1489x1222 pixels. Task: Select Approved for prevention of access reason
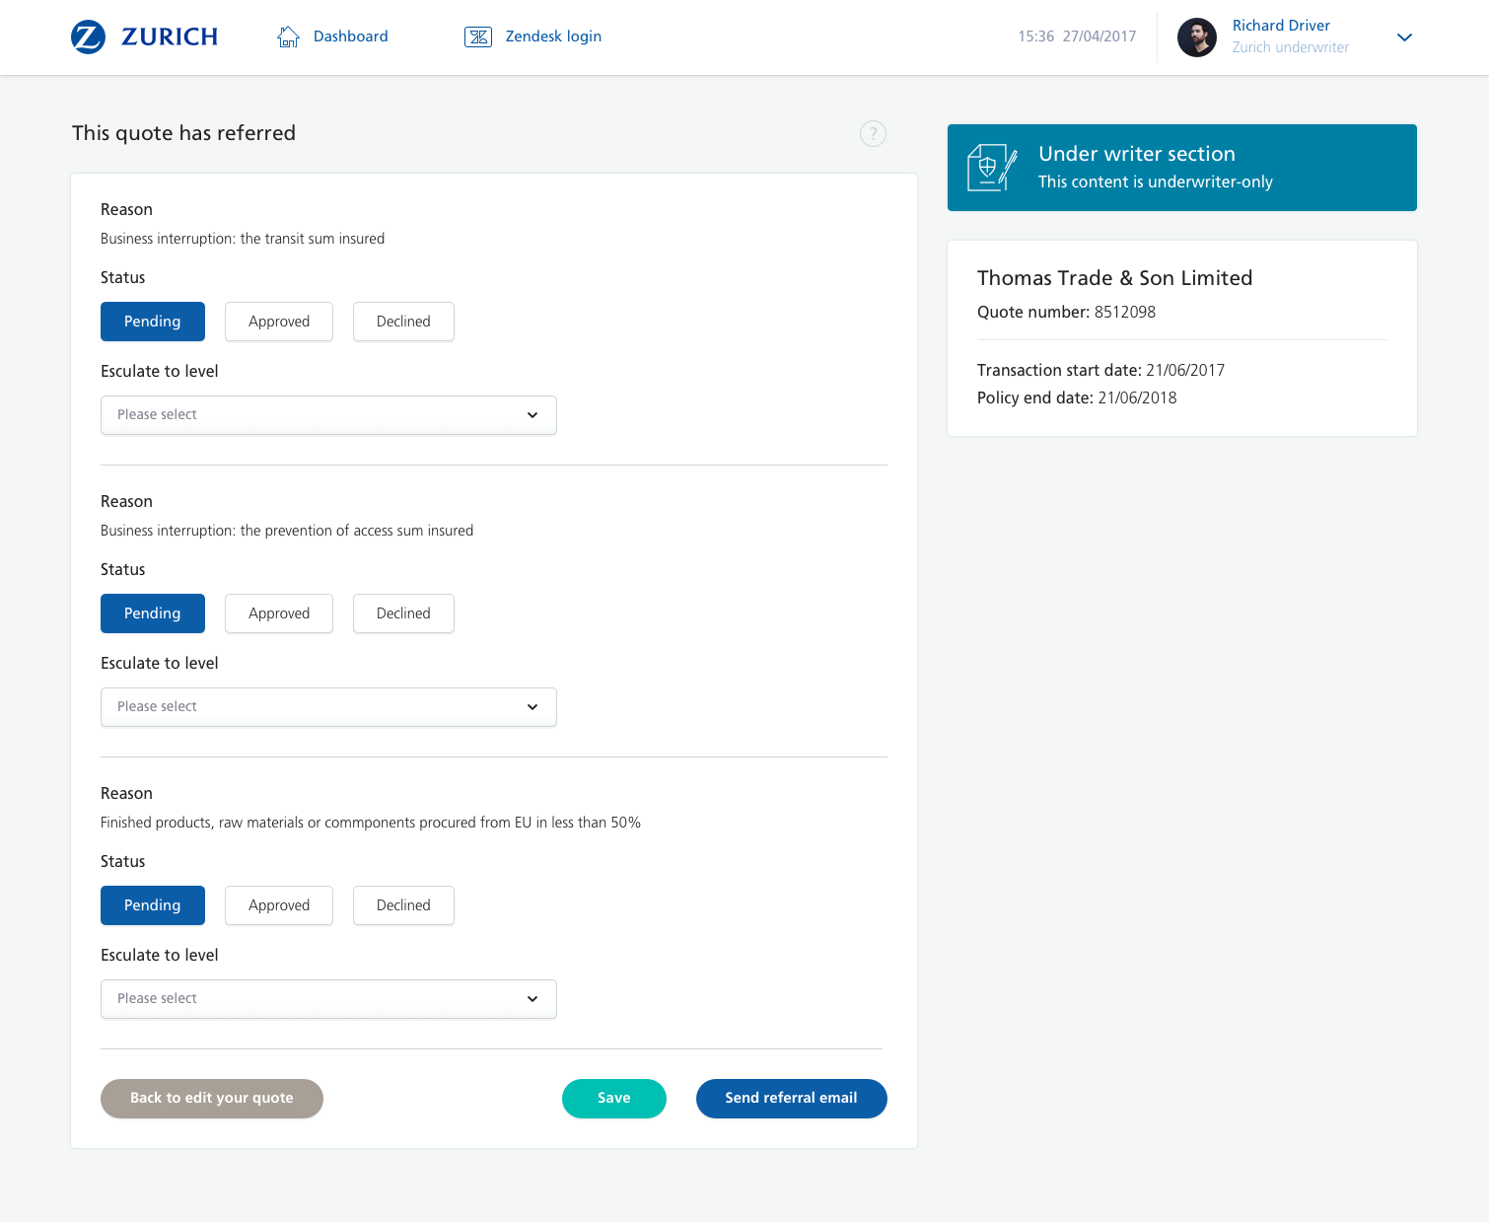tap(279, 613)
